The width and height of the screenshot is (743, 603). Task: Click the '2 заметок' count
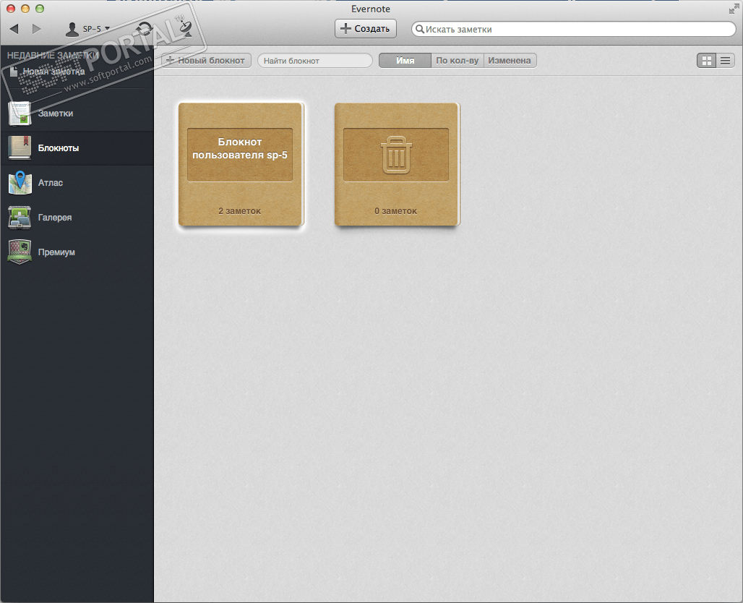[240, 211]
